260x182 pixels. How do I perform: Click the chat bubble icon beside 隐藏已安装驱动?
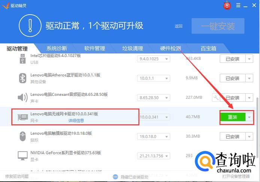tap(115, 177)
